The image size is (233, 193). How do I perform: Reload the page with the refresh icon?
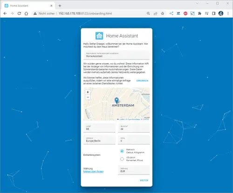click(x=19, y=13)
